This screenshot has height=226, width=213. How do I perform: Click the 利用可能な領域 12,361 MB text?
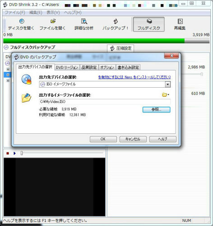pyautogui.click(x=62, y=115)
